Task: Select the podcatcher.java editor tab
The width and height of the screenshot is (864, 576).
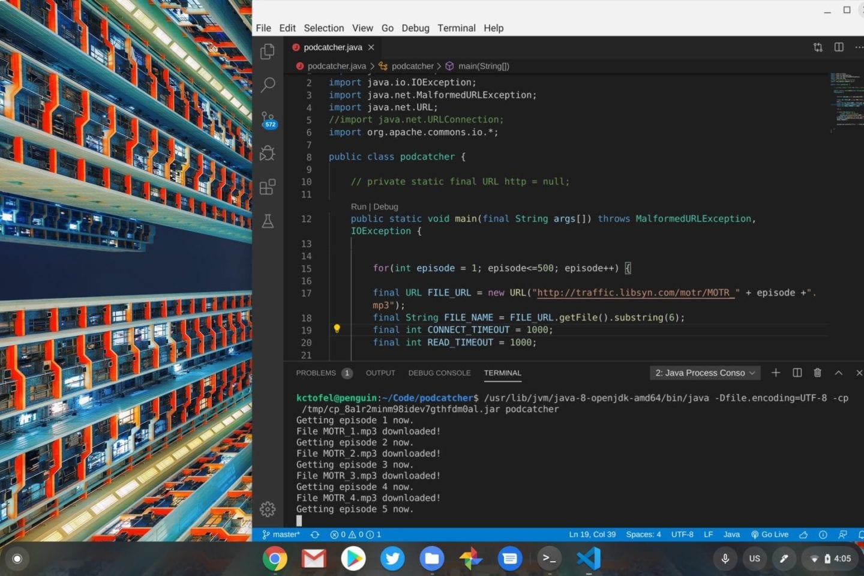Action: [333, 47]
